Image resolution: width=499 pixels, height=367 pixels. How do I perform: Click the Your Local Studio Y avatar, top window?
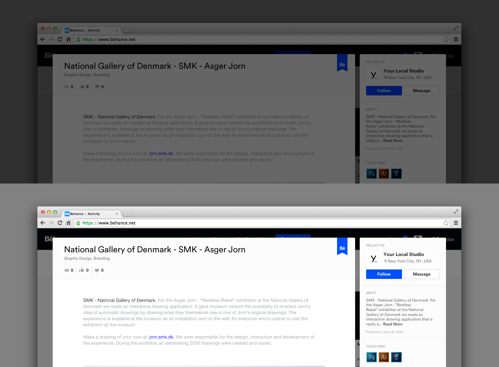[x=373, y=75]
